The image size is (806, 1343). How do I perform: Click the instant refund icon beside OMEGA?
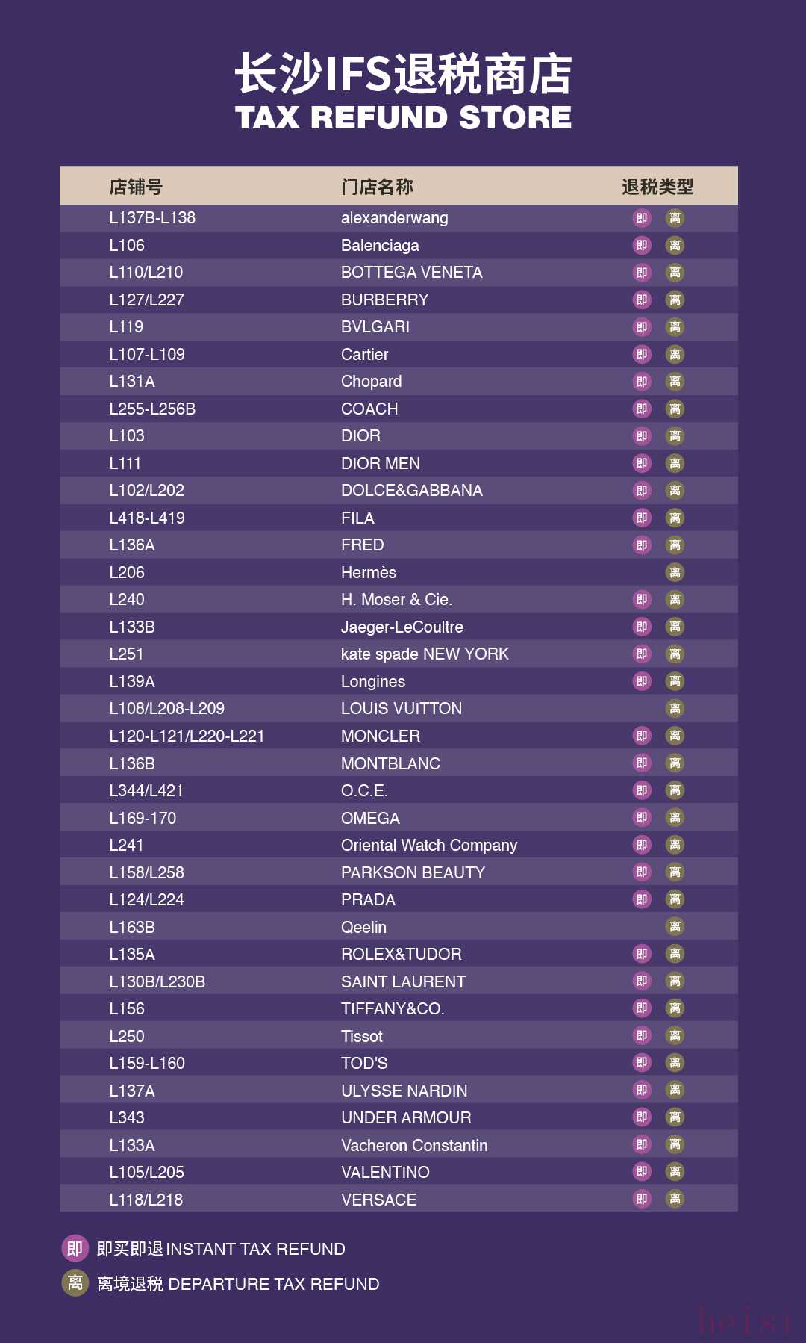pyautogui.click(x=642, y=818)
